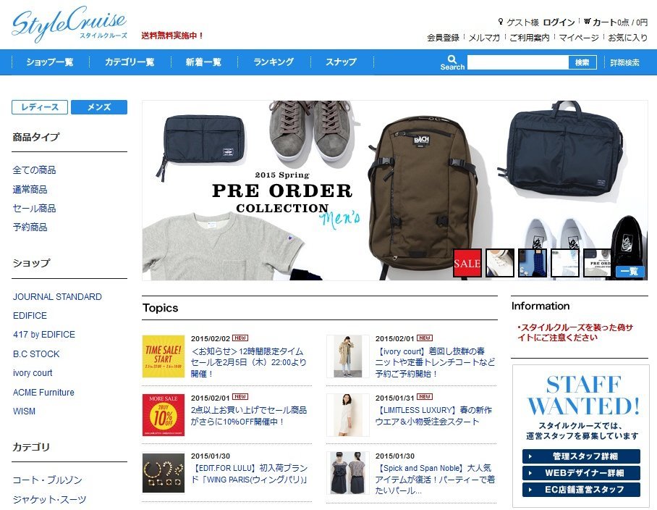The height and width of the screenshot is (510, 657).
Task: Click the guest user pin icon
Action: (x=500, y=22)
